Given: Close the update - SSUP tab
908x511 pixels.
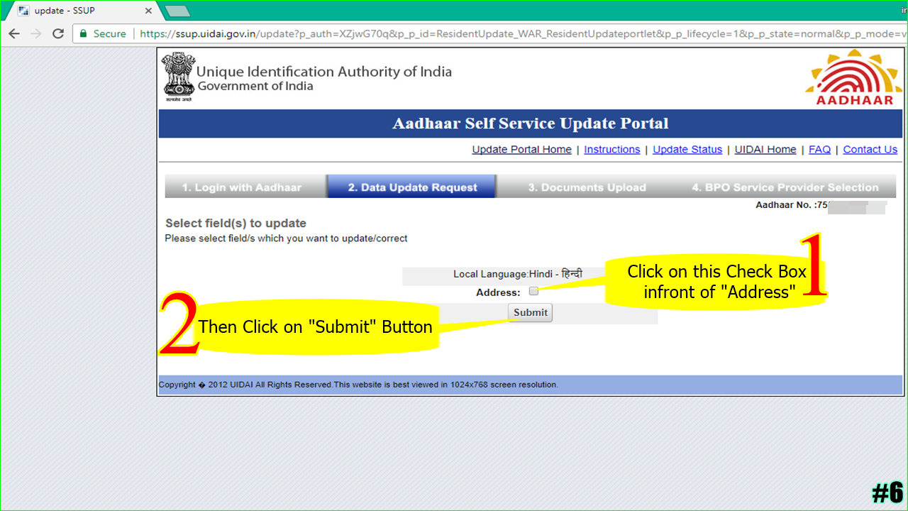Looking at the screenshot, I should click(x=149, y=11).
